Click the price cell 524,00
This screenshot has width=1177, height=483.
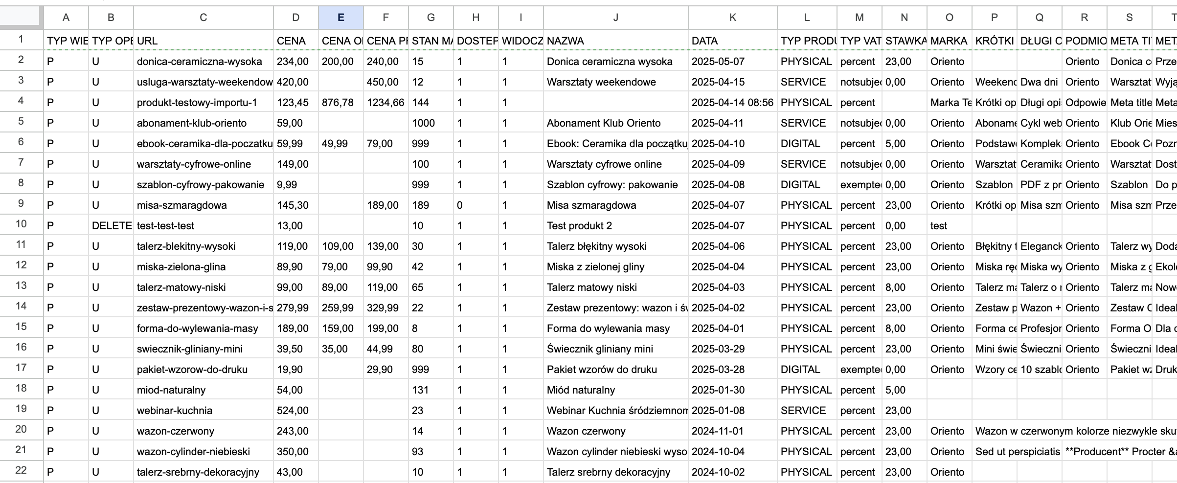(x=295, y=411)
